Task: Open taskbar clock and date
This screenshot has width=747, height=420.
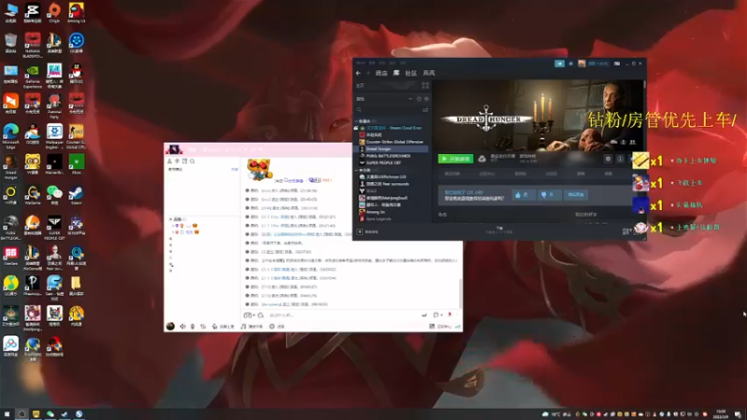Action: [x=721, y=414]
